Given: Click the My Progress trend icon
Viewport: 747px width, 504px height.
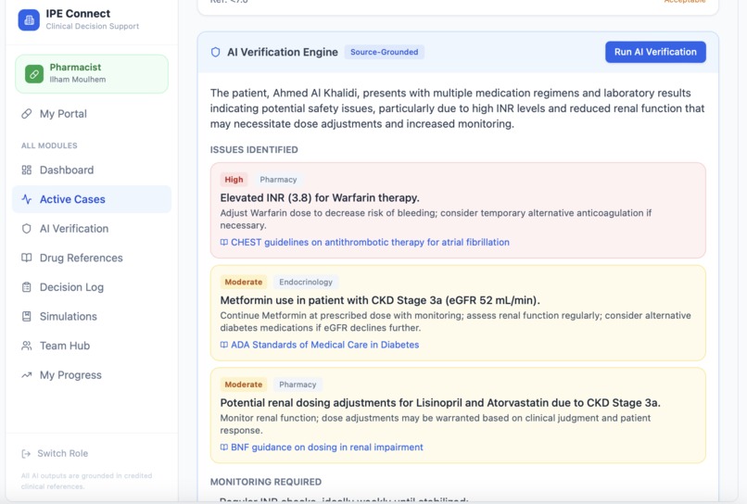Looking at the screenshot, I should [27, 375].
